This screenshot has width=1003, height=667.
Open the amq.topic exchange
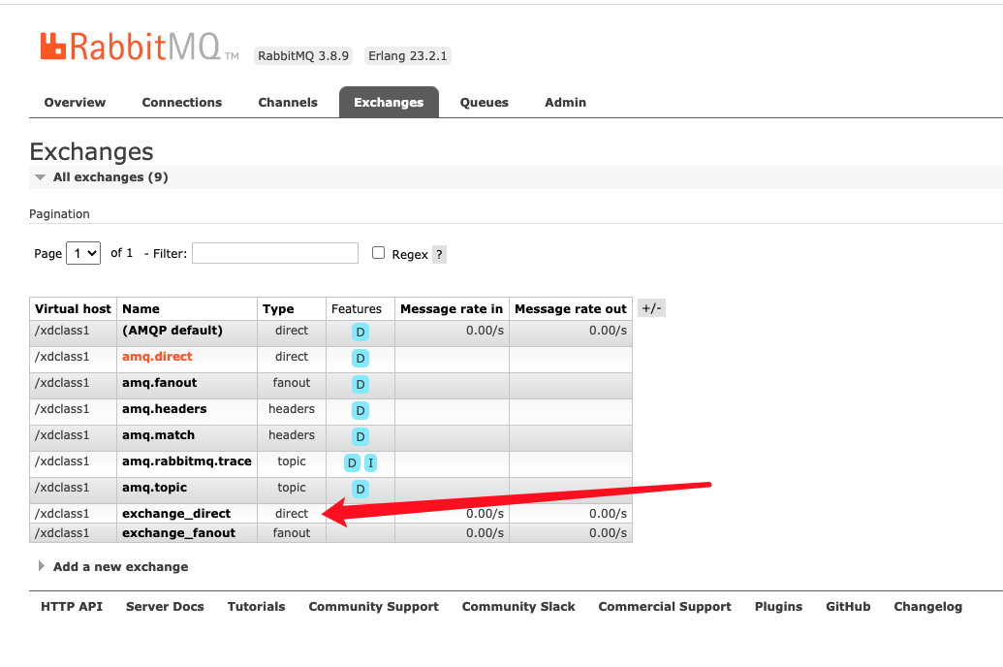[155, 489]
